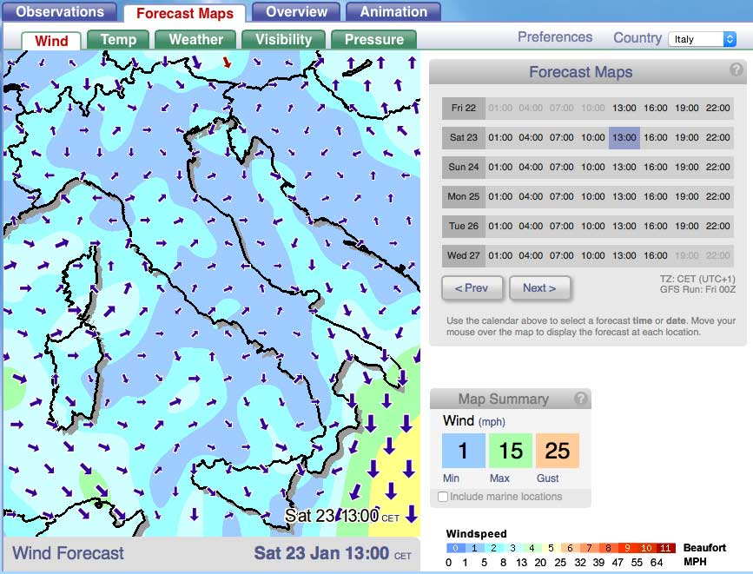
Task: Select the Visibility map tab
Action: (x=283, y=40)
